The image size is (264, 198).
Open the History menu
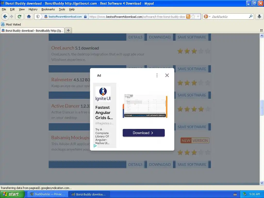33,9
